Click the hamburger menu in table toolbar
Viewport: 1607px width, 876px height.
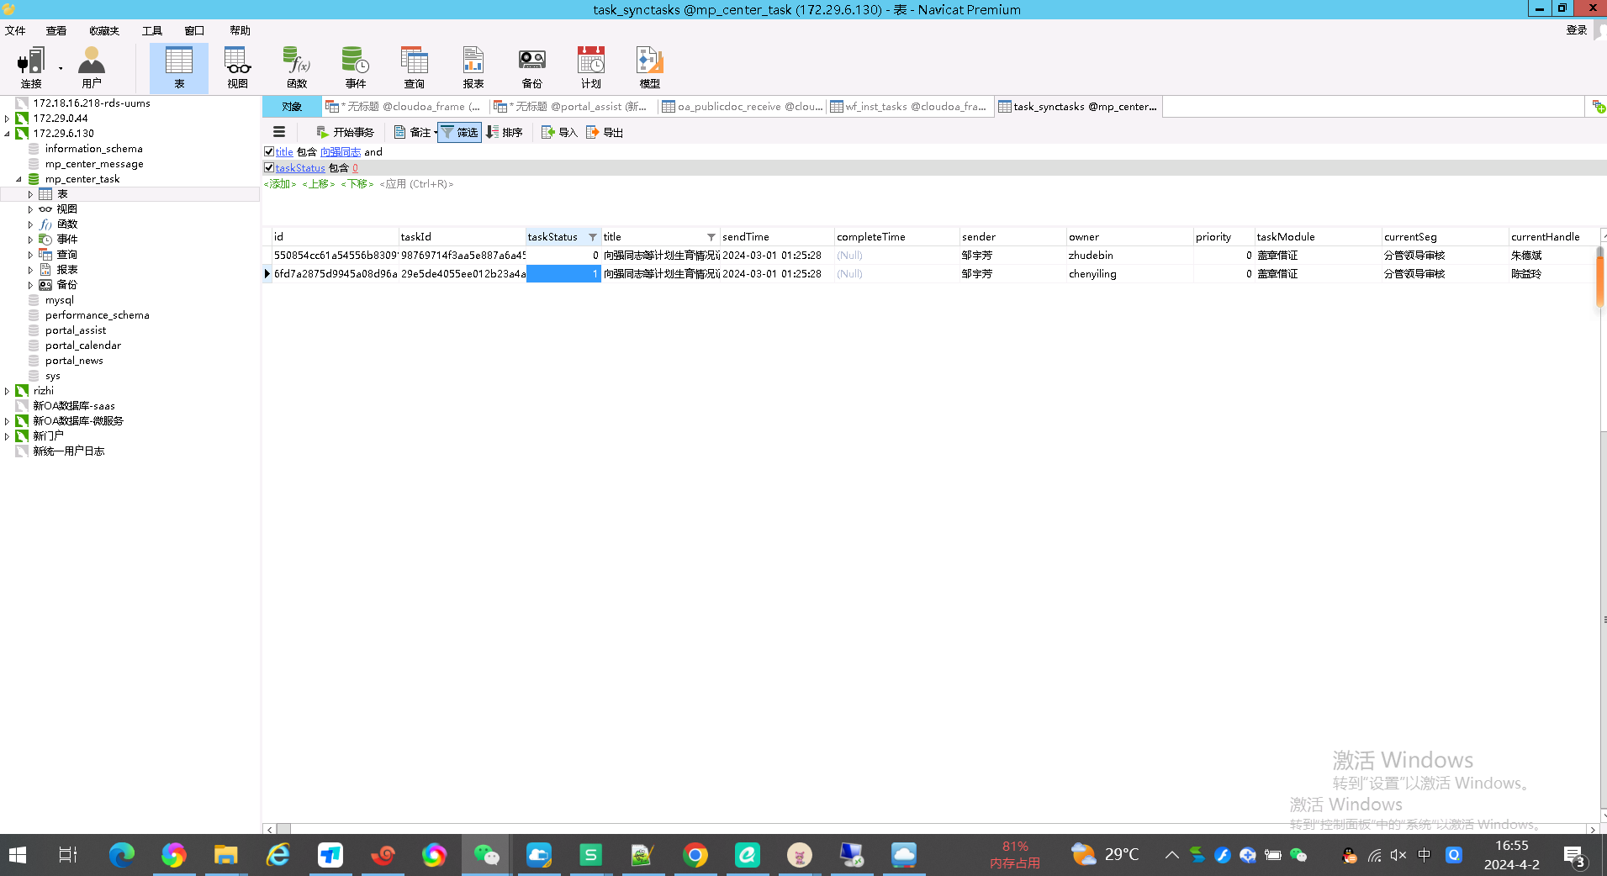coord(279,132)
